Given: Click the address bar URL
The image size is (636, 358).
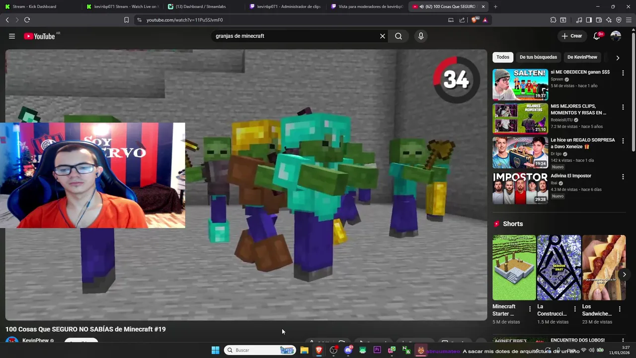Looking at the screenshot, I should (x=184, y=20).
